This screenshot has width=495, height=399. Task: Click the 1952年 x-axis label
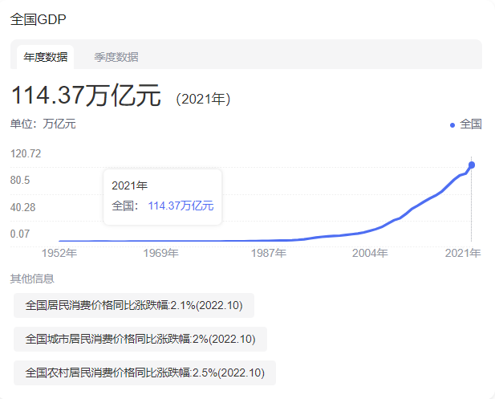tap(59, 253)
